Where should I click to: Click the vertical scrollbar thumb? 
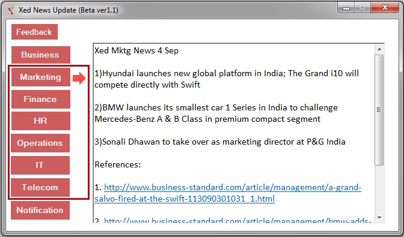coord(379,110)
